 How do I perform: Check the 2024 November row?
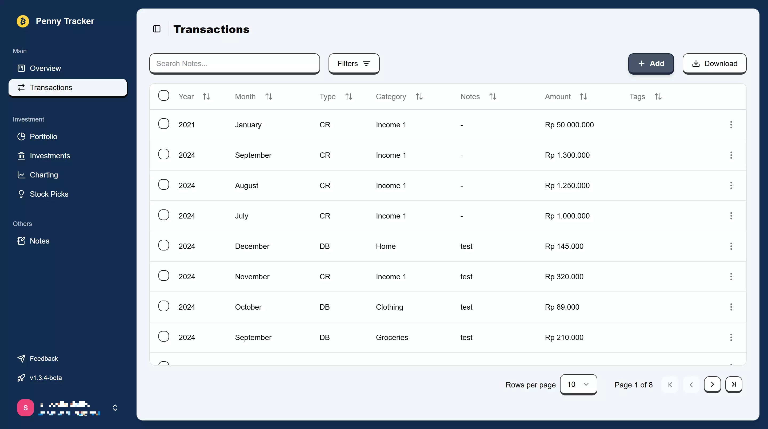pos(164,276)
